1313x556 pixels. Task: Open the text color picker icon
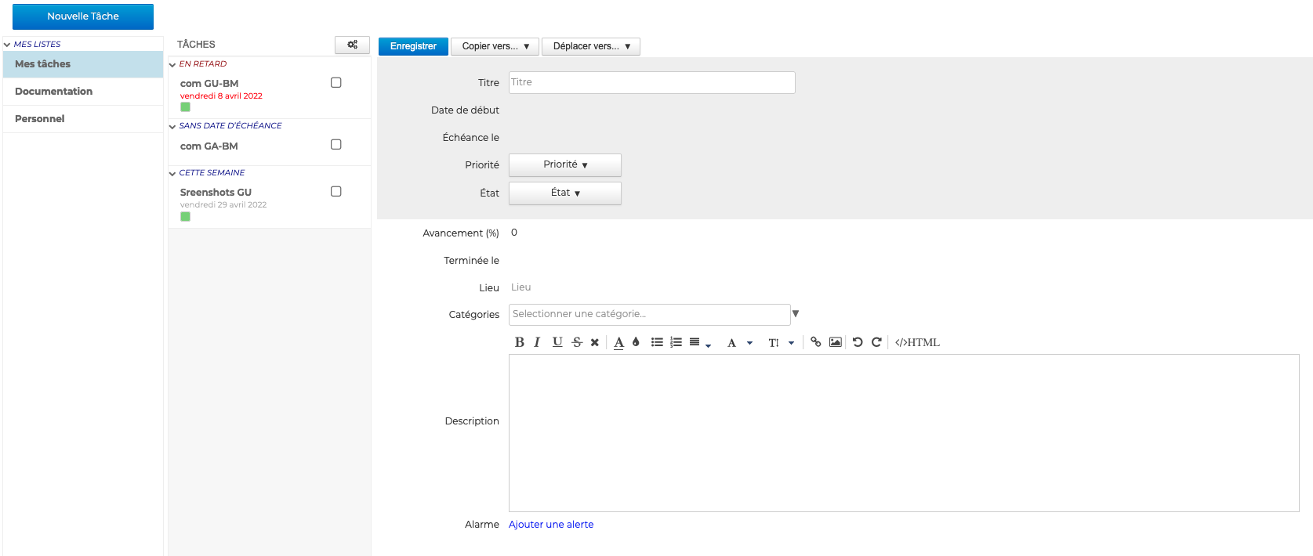pos(618,342)
